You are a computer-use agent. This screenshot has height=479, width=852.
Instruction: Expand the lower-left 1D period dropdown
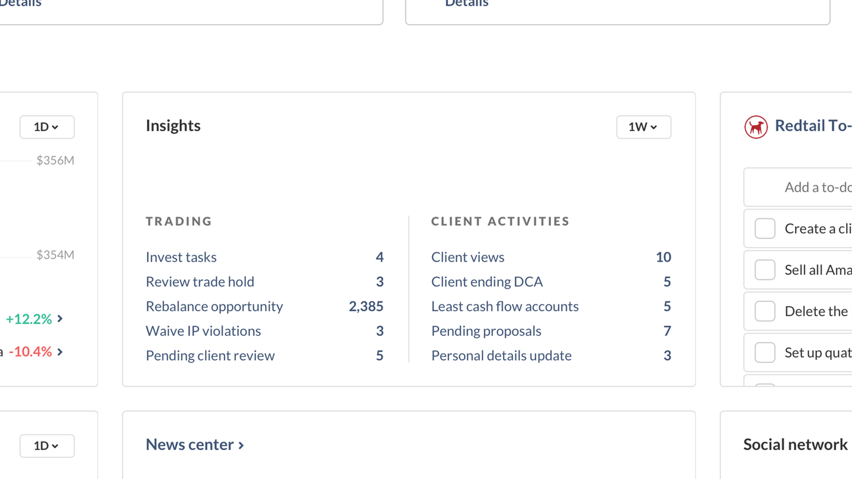pyautogui.click(x=47, y=446)
